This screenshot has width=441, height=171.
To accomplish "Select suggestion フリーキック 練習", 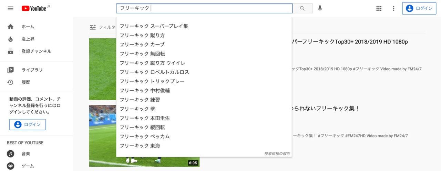I will pos(204,100).
